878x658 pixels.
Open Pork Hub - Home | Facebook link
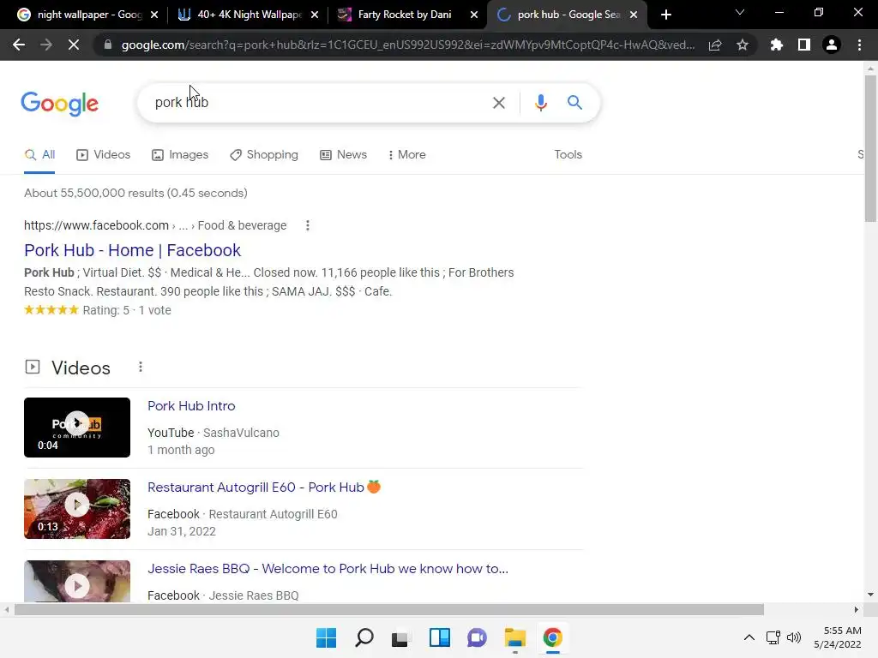(133, 250)
